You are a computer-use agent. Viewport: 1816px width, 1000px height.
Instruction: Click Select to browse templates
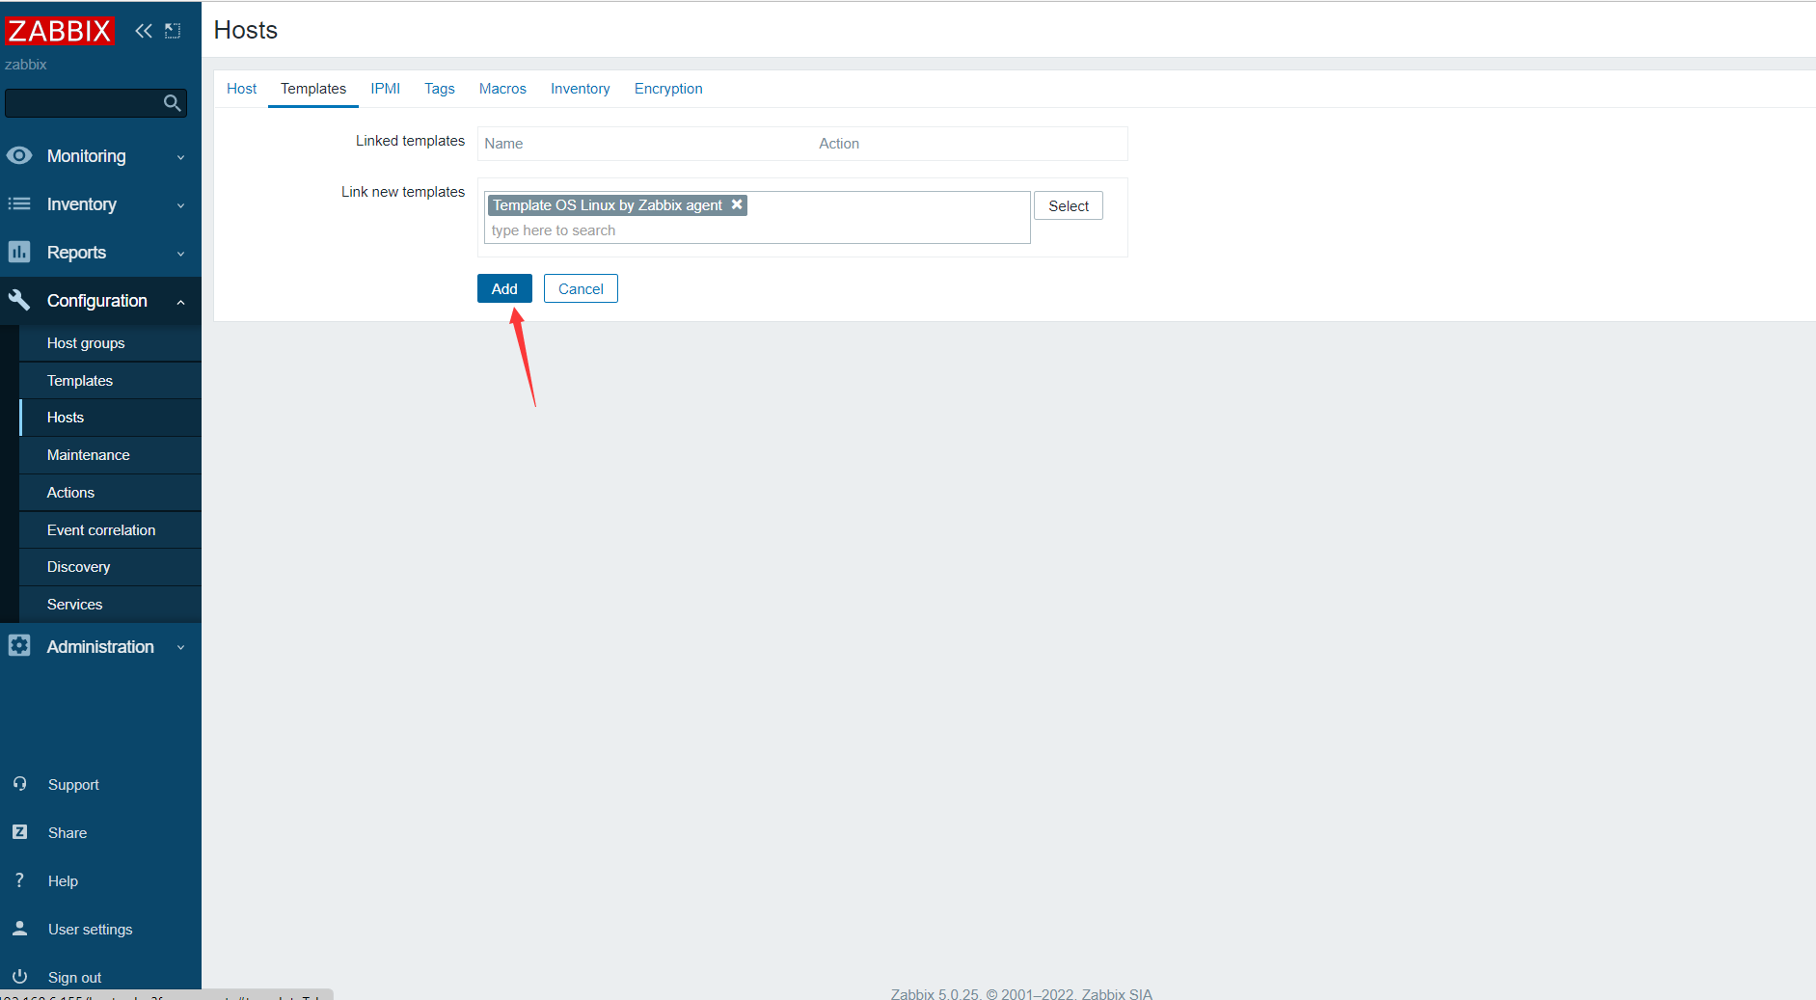click(x=1069, y=205)
